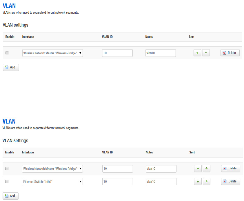The height and width of the screenshot is (201, 244).
Task: Move the eth0 row up
Action: tap(197, 182)
